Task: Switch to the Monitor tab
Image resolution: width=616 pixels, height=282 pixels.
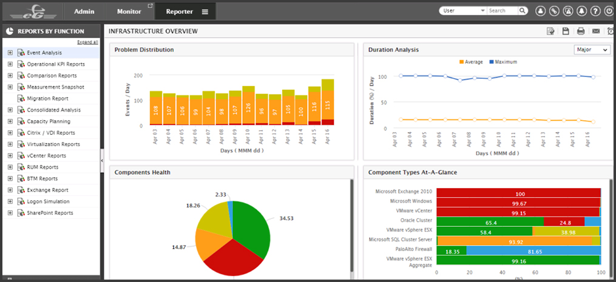Action: point(129,12)
